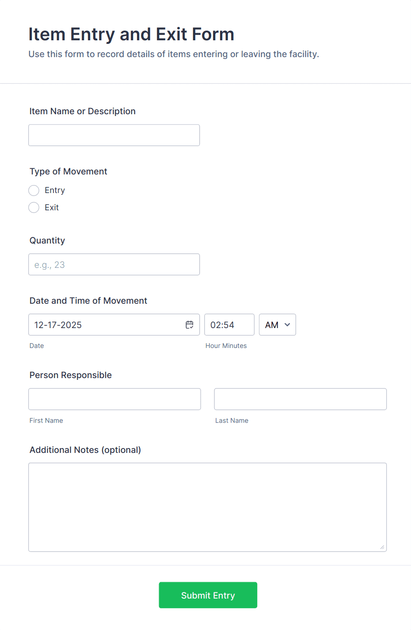The width and height of the screenshot is (411, 630).
Task: Click the Type of Movement label
Action: (x=68, y=171)
